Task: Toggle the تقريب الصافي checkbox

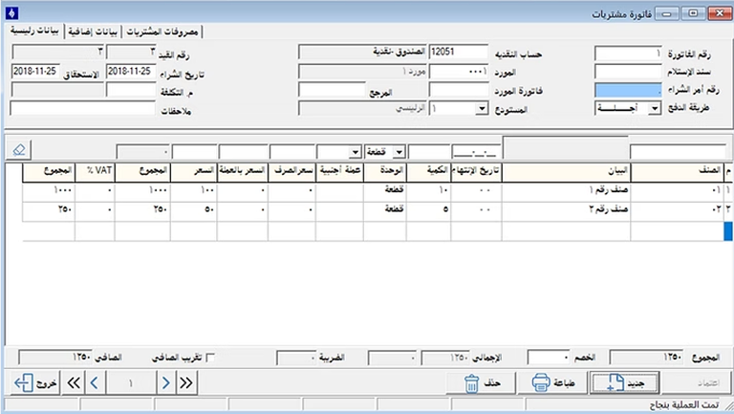Action: point(210,358)
